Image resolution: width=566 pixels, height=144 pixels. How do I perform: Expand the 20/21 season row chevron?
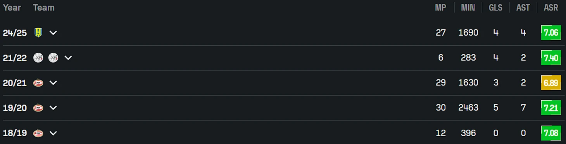tap(53, 83)
